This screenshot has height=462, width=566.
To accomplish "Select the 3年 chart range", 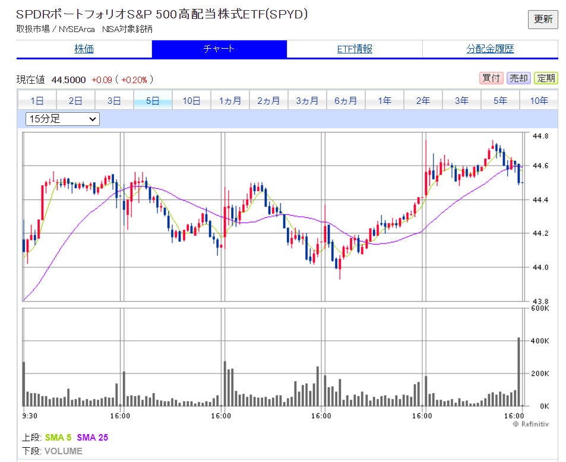I will pyautogui.click(x=461, y=100).
